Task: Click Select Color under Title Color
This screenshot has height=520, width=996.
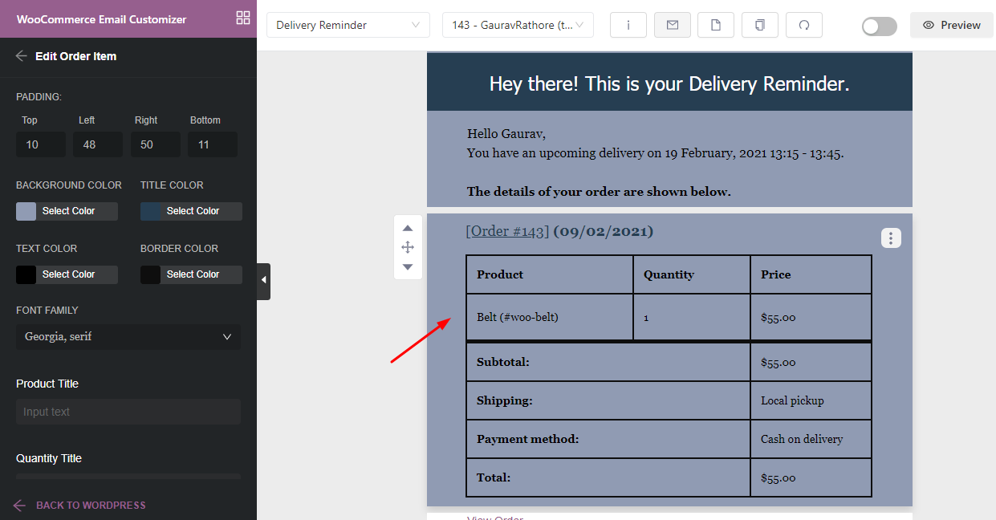Action: pyautogui.click(x=193, y=211)
